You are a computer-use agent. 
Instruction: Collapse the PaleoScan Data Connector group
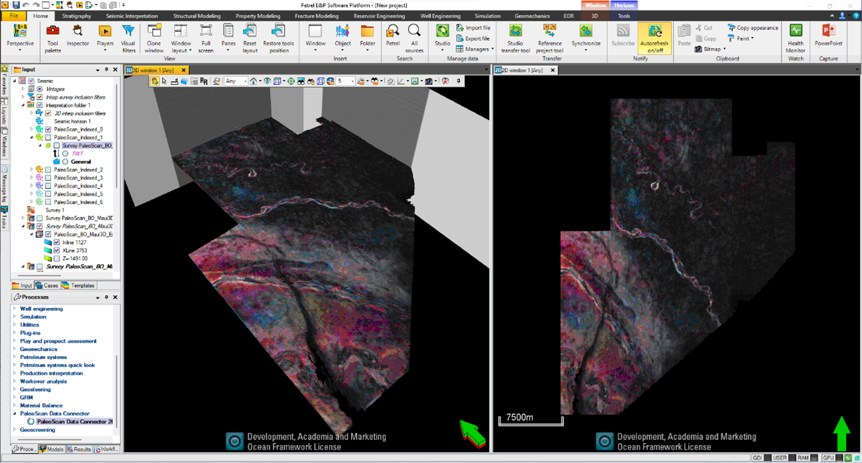coord(15,413)
